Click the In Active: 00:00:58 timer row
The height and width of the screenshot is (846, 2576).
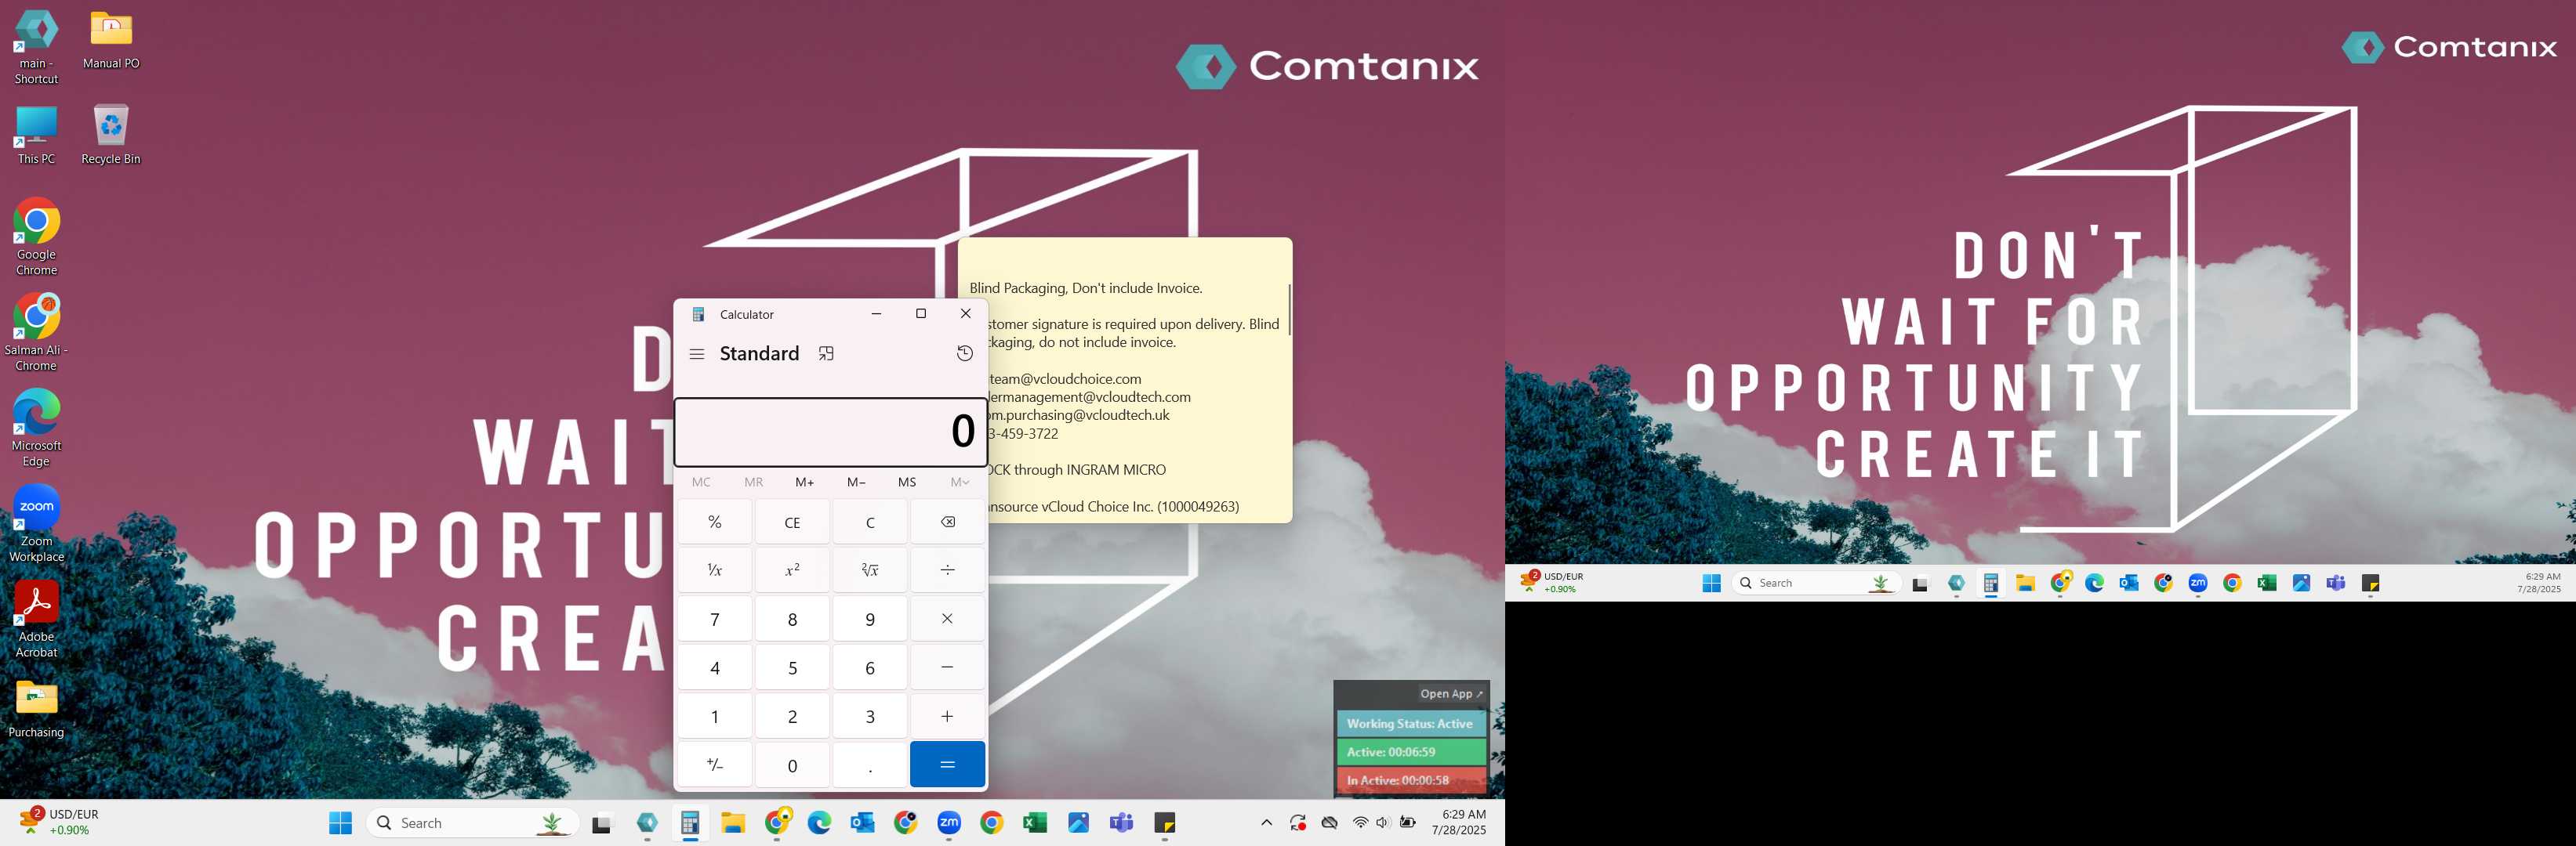pos(1411,780)
